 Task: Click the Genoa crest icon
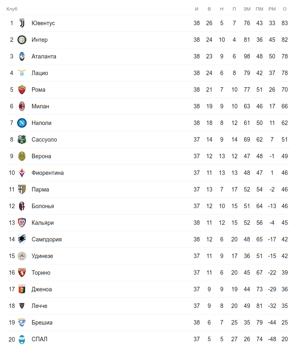coord(22,289)
